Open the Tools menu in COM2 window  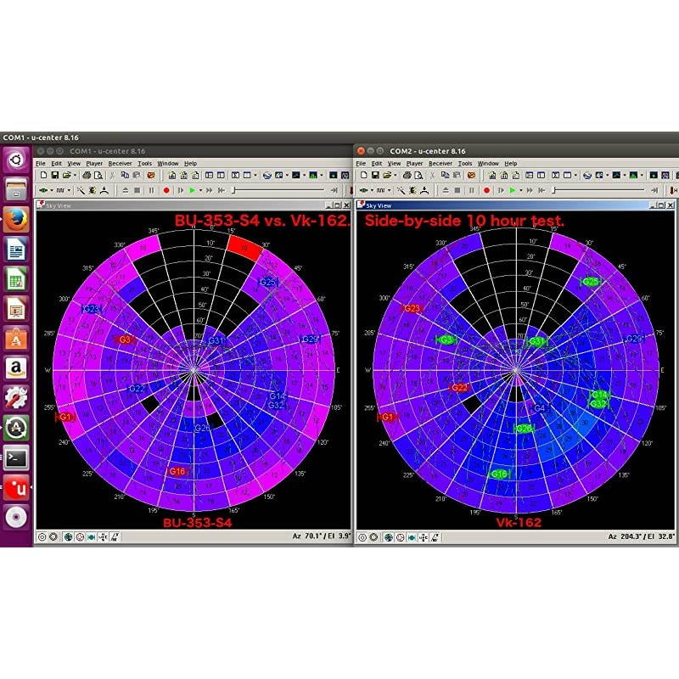pyautogui.click(x=465, y=163)
